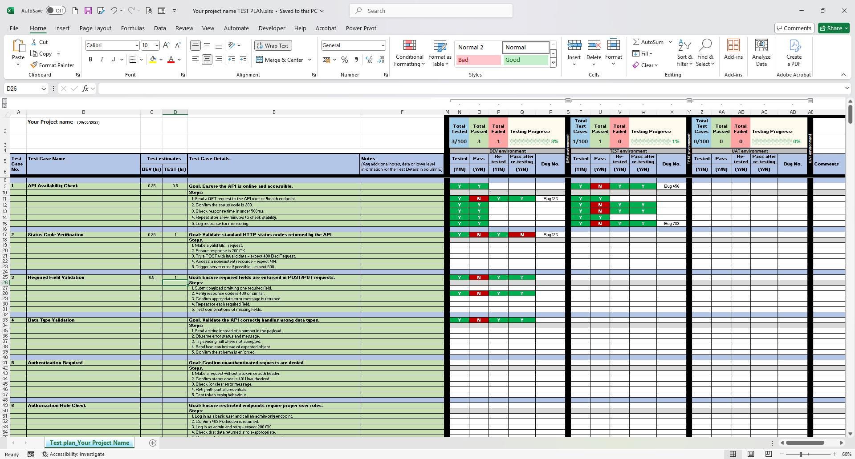Switch to Page Layout view in status bar
This screenshot has width=855, height=459.
coord(750,454)
